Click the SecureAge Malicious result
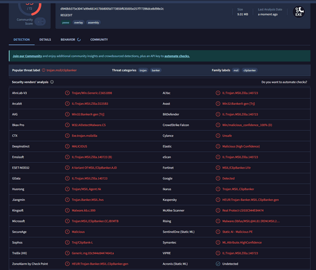 click(x=78, y=232)
